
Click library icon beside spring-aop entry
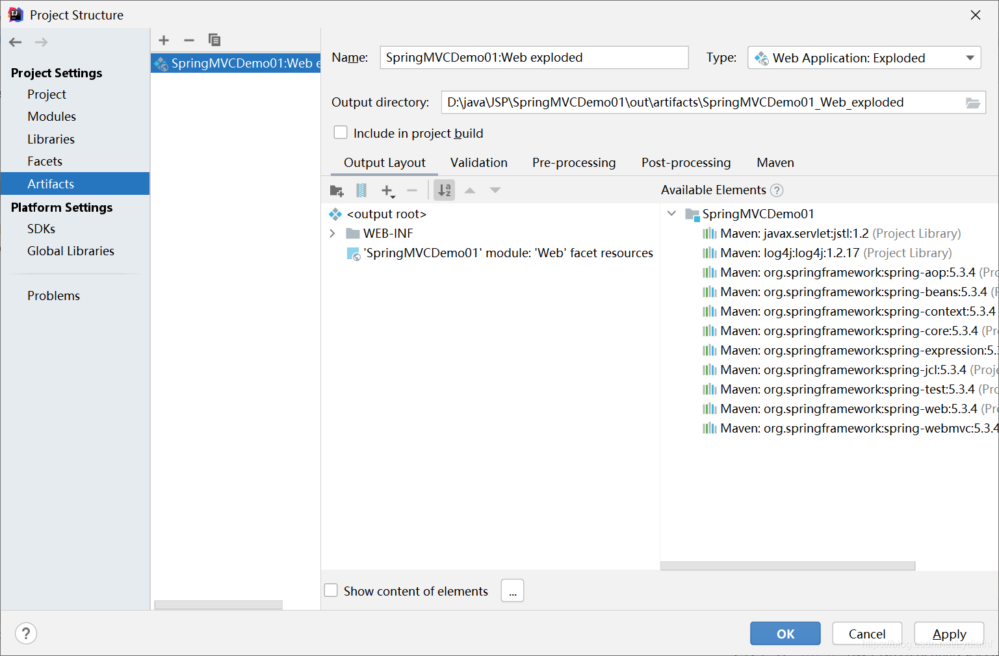coord(709,273)
